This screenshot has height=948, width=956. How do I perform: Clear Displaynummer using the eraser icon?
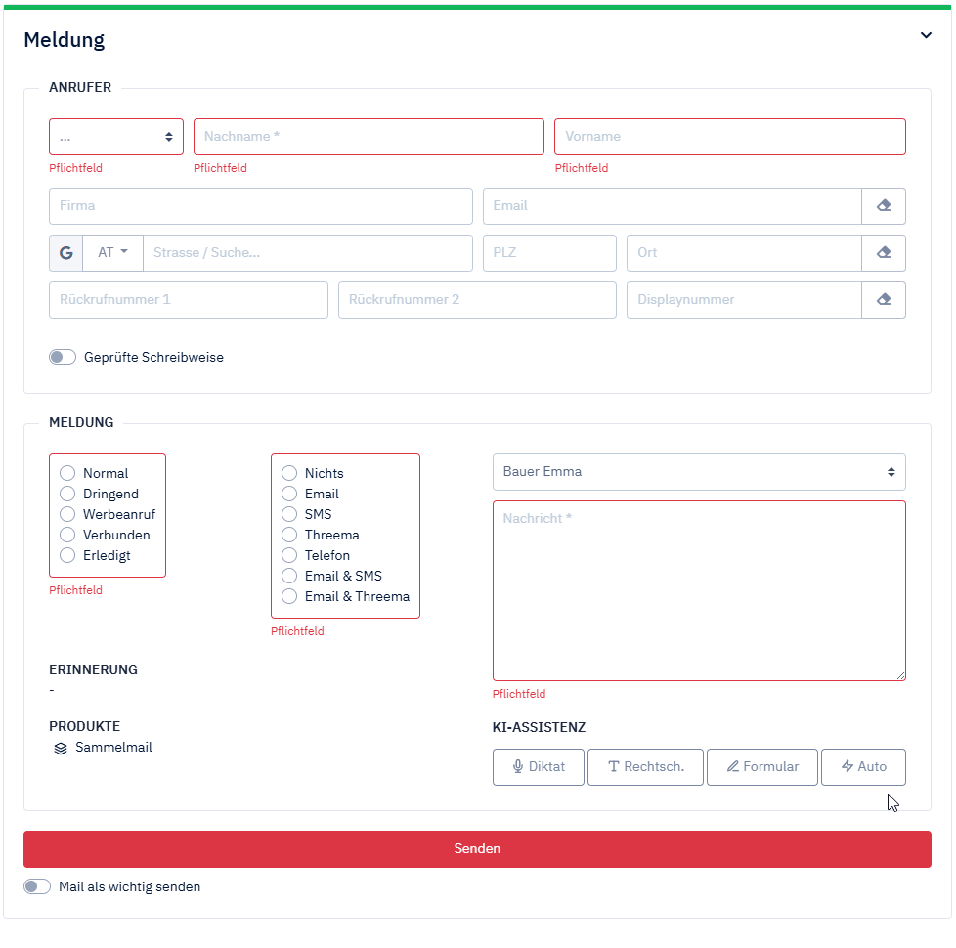tap(884, 300)
